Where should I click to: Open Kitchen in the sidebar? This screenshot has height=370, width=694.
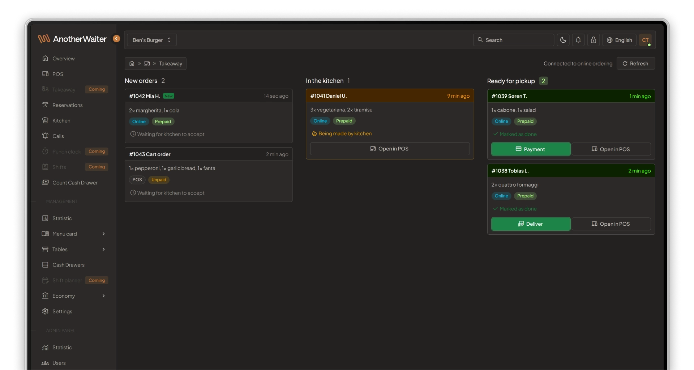click(x=75, y=120)
